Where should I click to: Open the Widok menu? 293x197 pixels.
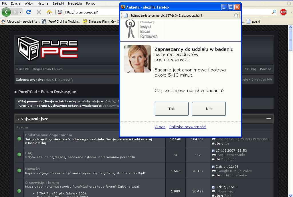pyautogui.click(x=29, y=3)
